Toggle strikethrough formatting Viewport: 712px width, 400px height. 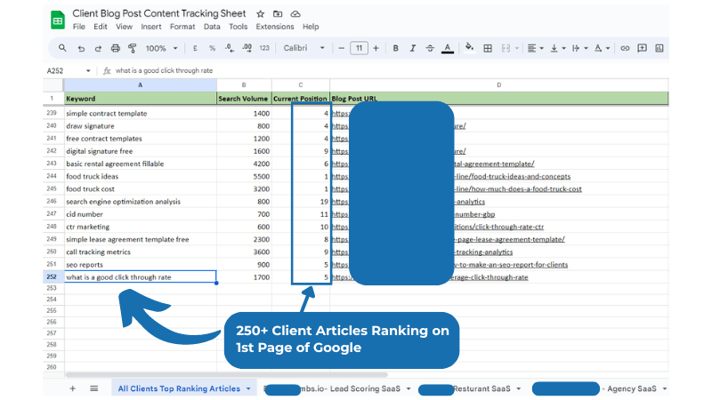tap(430, 48)
